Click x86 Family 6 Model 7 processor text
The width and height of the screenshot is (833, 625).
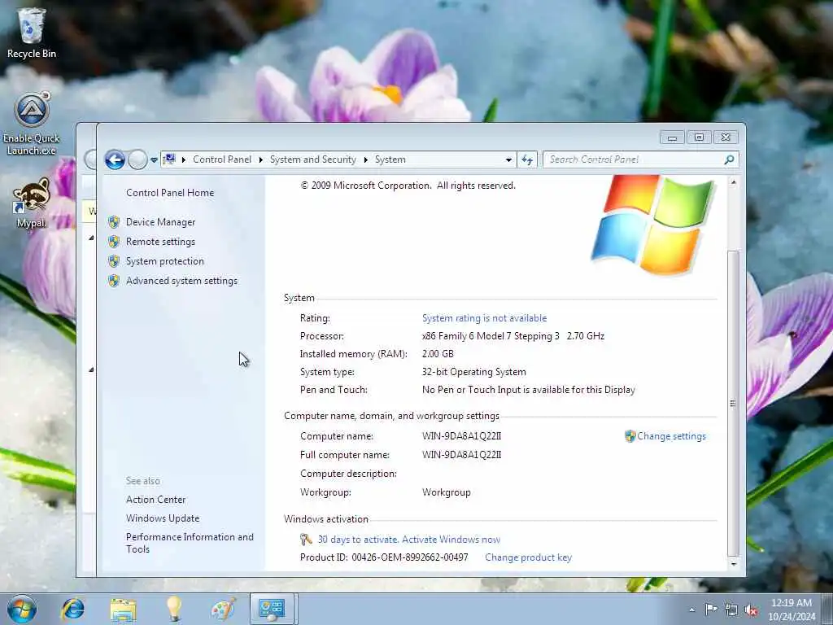pyautogui.click(x=513, y=336)
